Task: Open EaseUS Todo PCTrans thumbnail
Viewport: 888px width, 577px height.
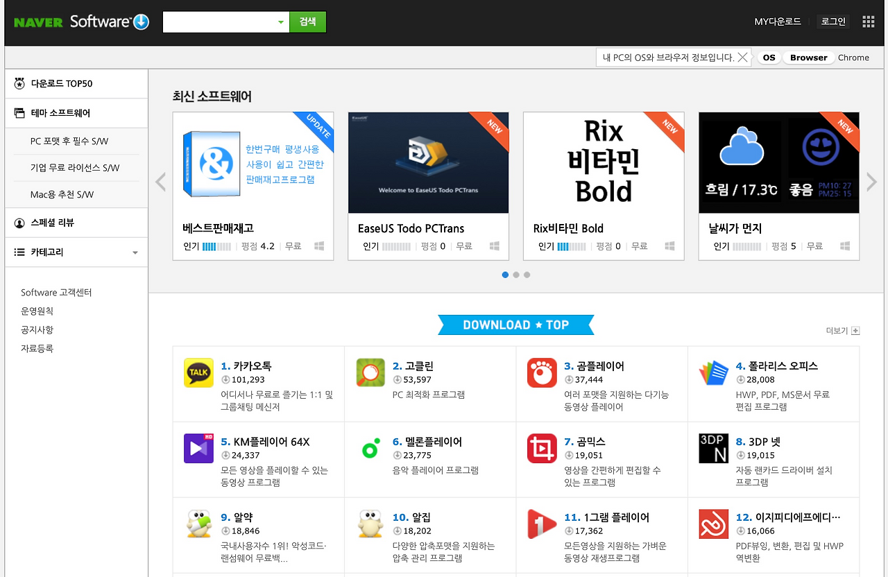Action: click(428, 163)
